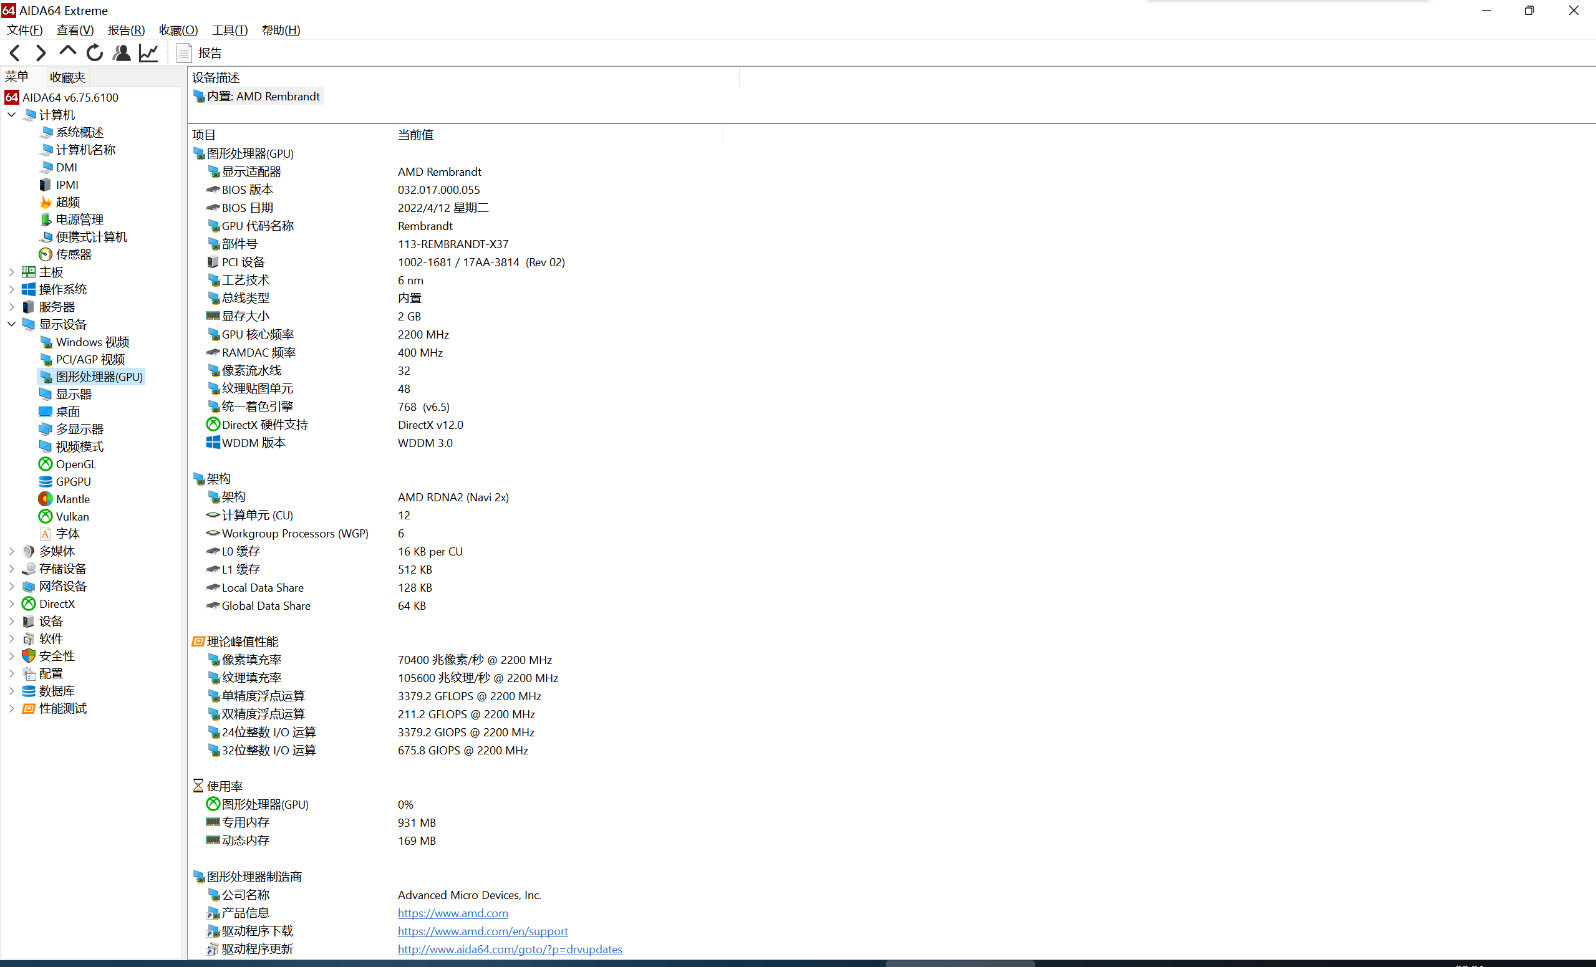Click the battery icon next to 电源管理
This screenshot has width=1596, height=967.
46,219
